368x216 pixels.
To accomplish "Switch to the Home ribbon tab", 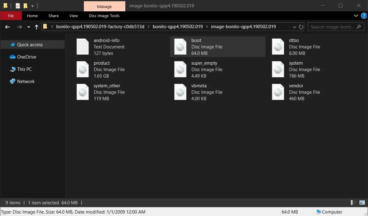I will pos(32,16).
